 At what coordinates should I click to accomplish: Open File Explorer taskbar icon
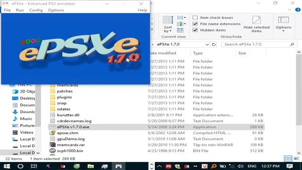(91, 166)
